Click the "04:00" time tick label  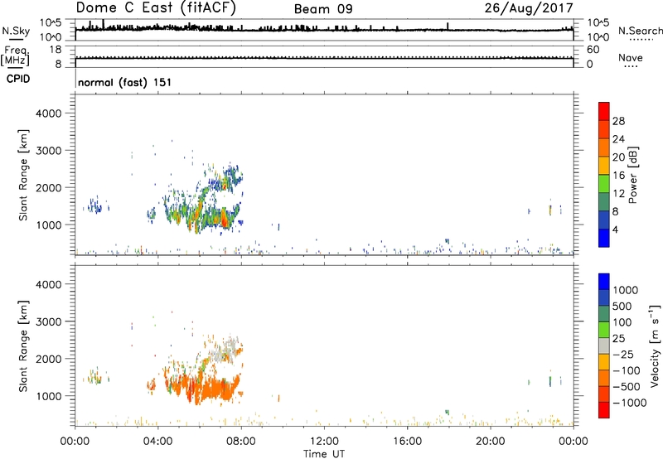157,442
